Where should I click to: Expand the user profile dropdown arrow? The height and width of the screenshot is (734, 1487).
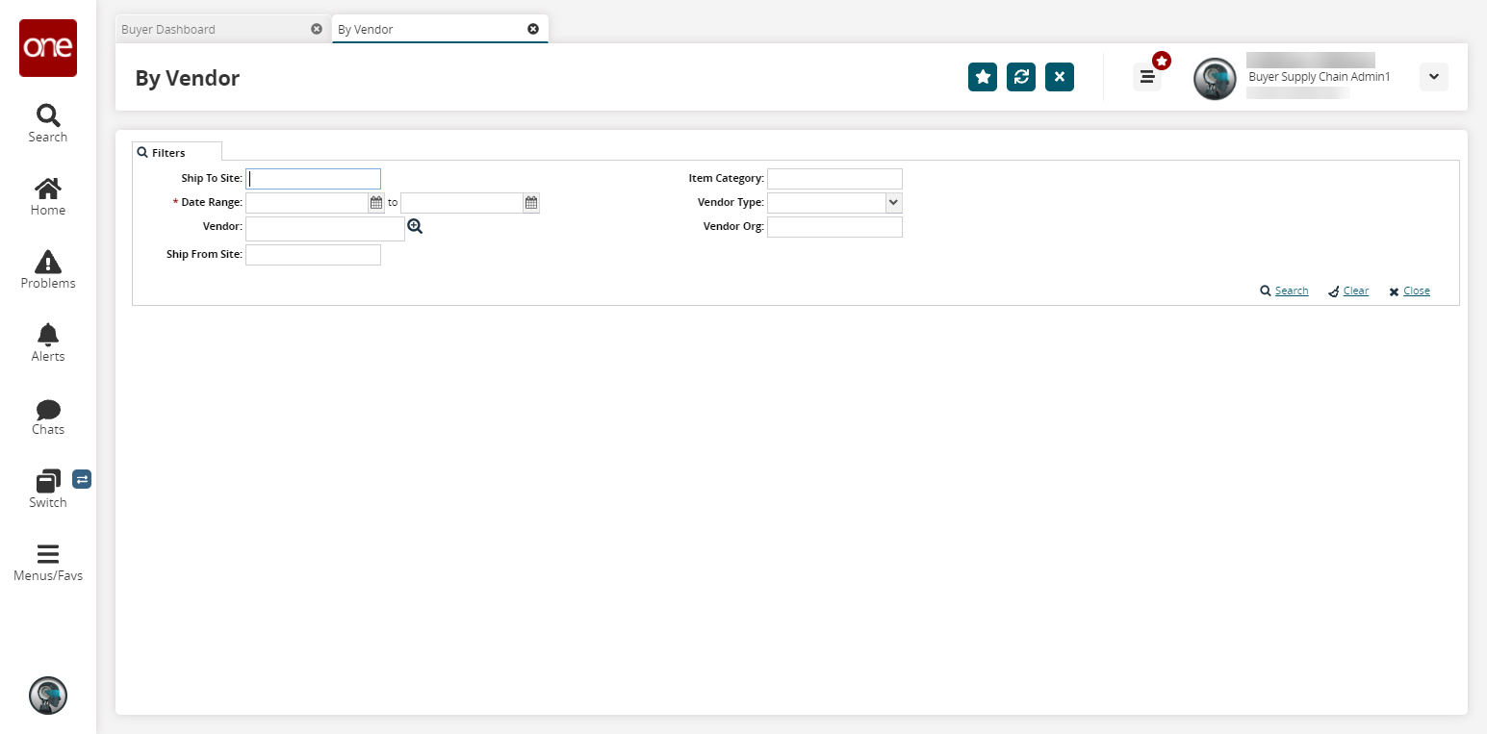click(1434, 77)
